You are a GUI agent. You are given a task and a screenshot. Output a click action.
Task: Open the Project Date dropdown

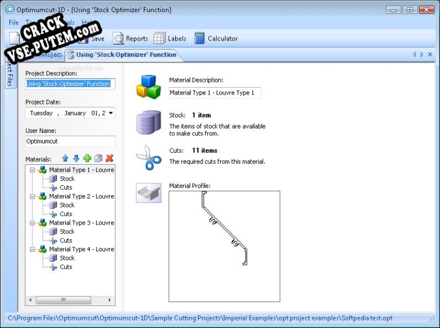coord(111,113)
